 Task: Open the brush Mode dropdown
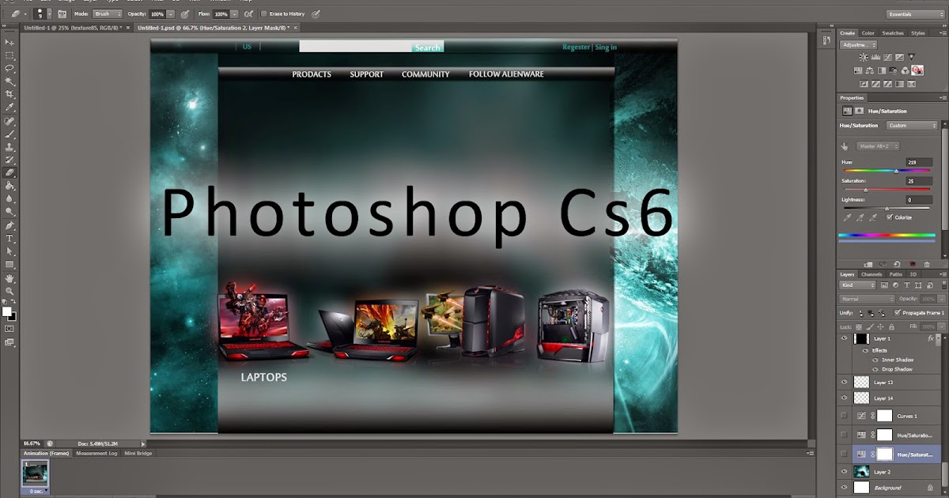click(x=108, y=14)
